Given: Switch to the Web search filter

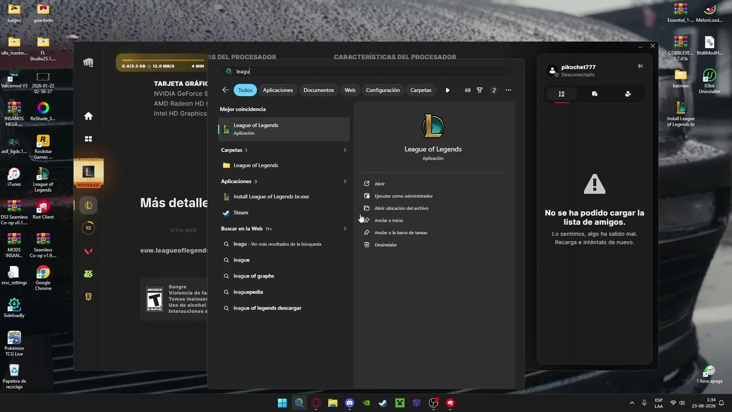Looking at the screenshot, I should 350,90.
